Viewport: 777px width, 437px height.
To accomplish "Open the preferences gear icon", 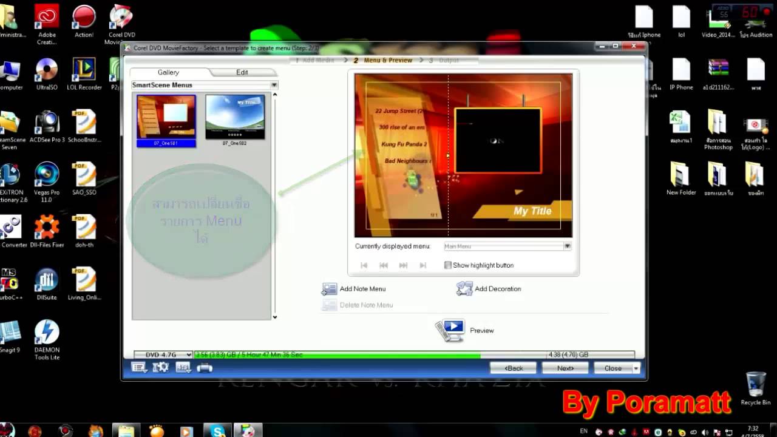I will (x=160, y=367).
